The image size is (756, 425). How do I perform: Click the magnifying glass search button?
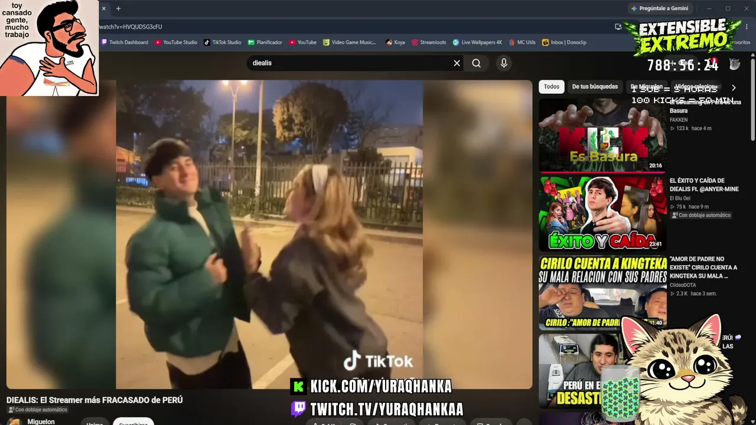coord(477,63)
